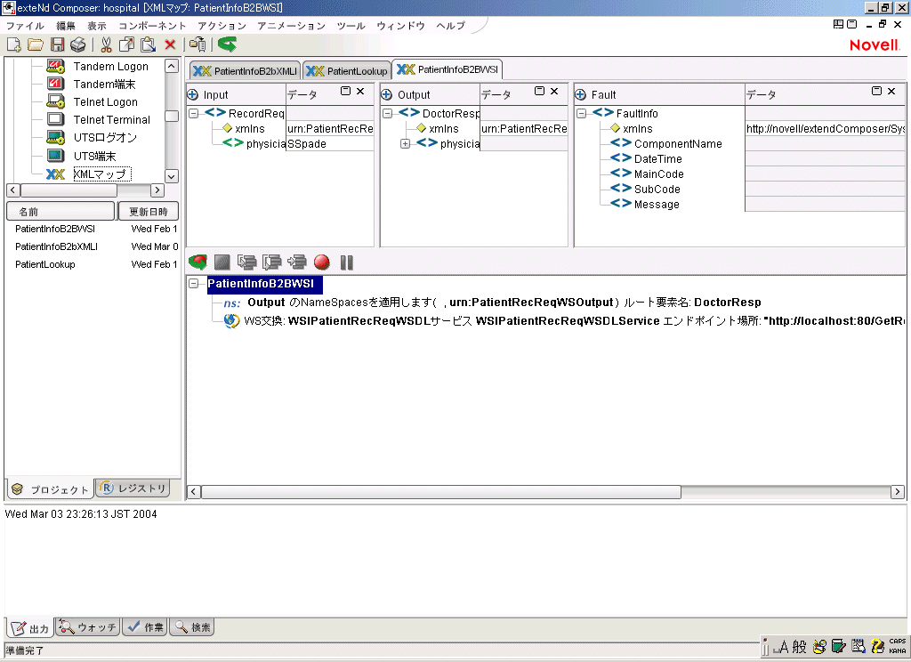Viewport: 911px width, 662px height.
Task: Select Tandem Logon in component tree
Action: pyautogui.click(x=110, y=66)
